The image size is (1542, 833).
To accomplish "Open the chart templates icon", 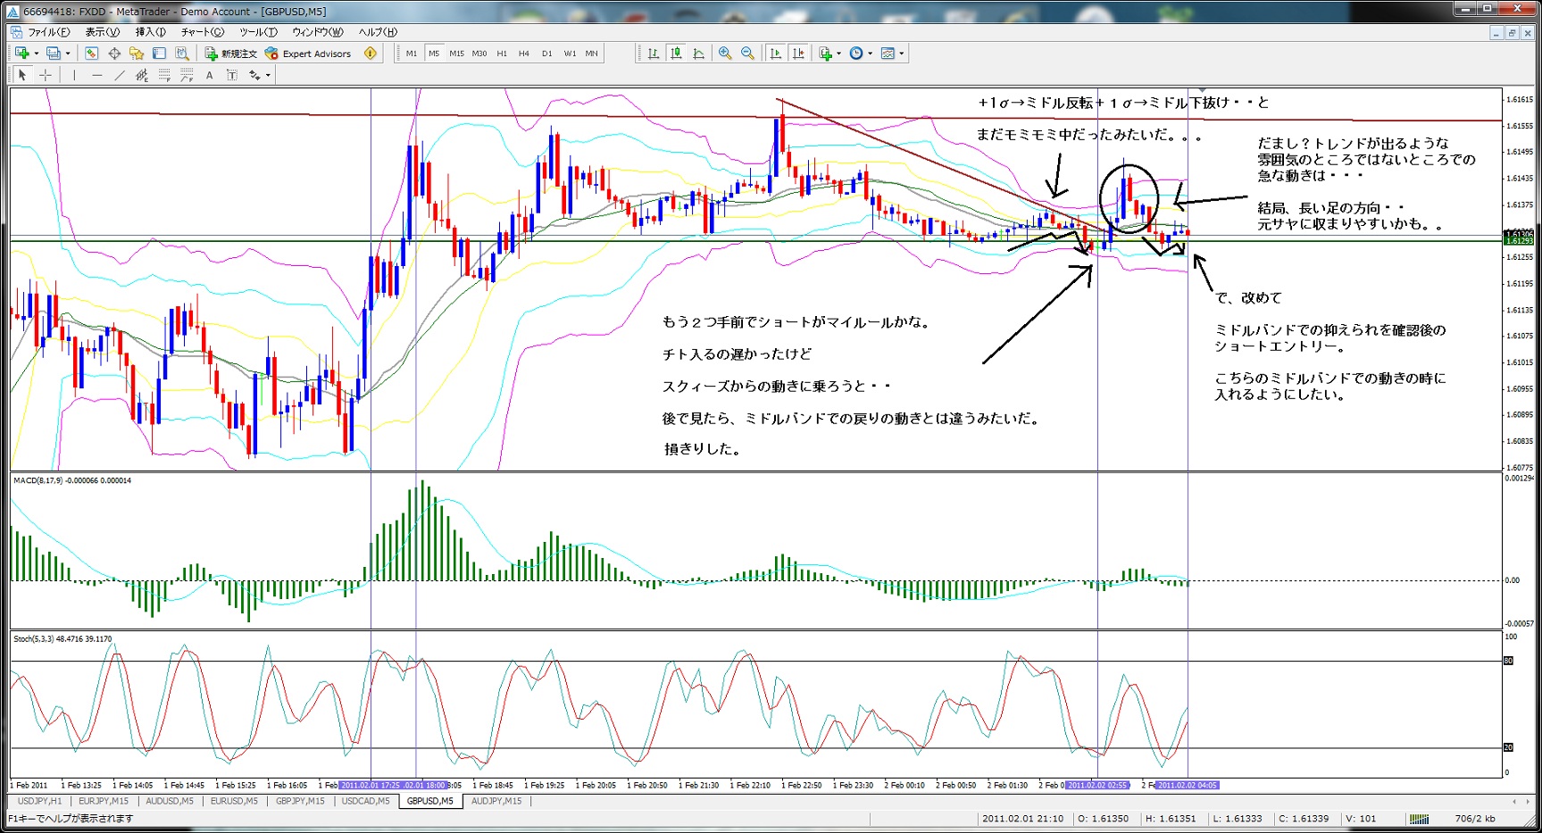I will [x=888, y=54].
